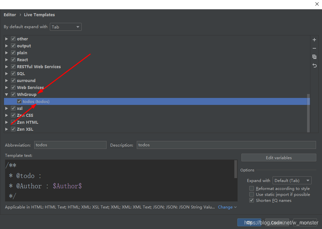The width and height of the screenshot is (322, 229).
Task: Expand the 'Zen HTML' template group
Action: [7, 122]
